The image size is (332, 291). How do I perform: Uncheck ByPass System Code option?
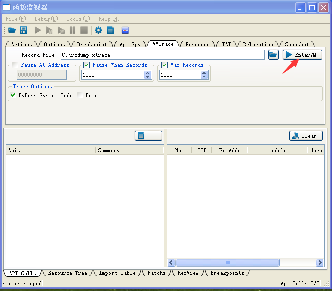click(x=13, y=95)
